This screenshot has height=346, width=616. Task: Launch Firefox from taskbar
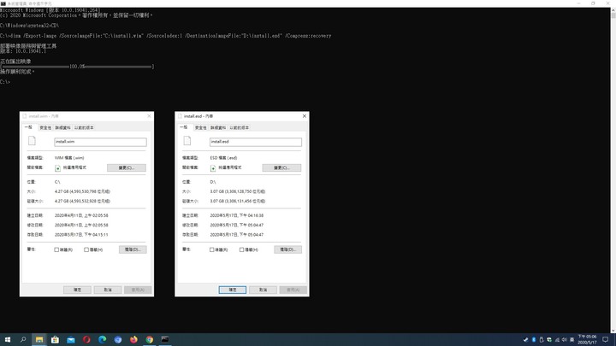click(x=133, y=340)
